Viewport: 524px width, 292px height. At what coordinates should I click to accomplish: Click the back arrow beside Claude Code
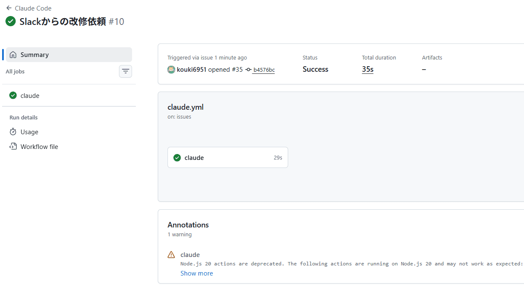tap(9, 8)
